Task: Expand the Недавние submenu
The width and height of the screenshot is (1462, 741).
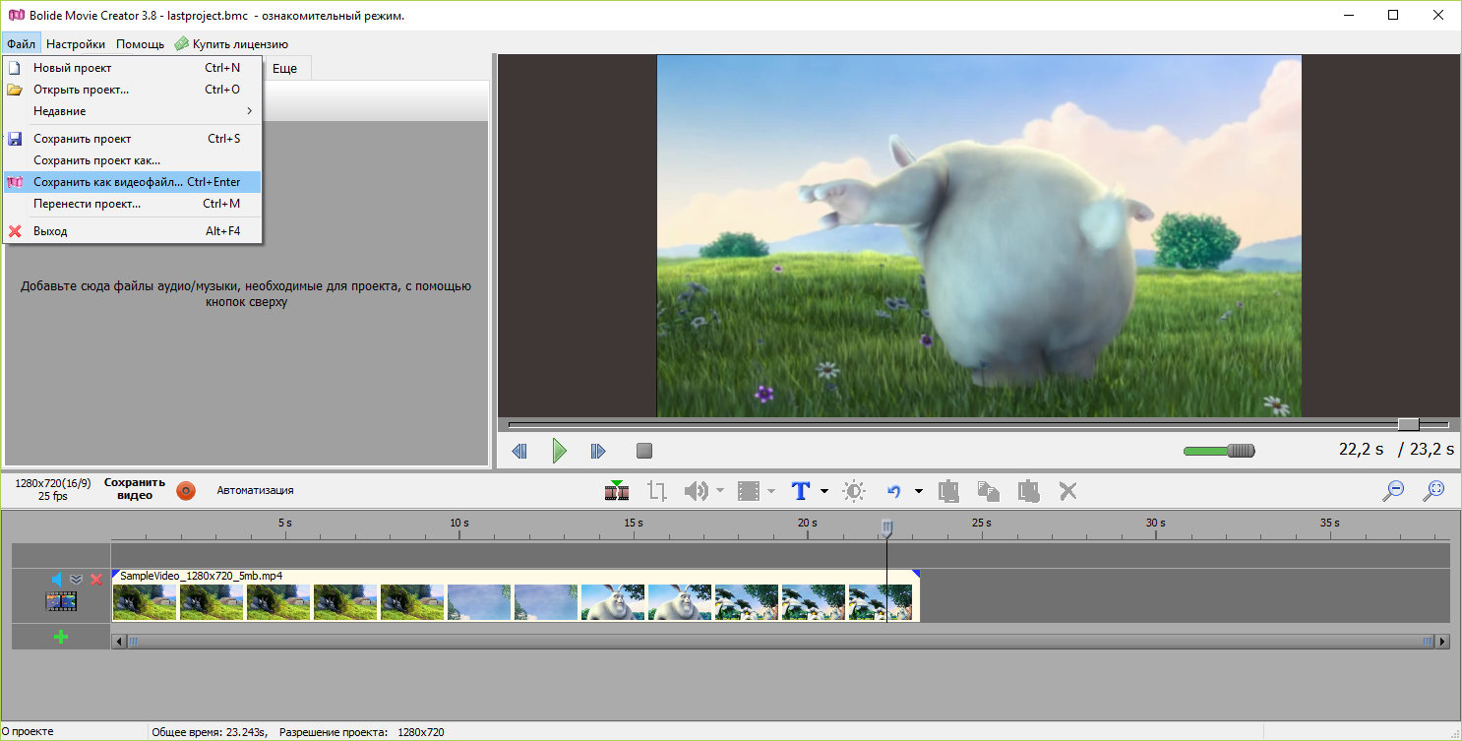Action: click(x=132, y=111)
